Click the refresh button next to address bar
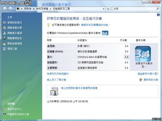 tap(108, 9)
